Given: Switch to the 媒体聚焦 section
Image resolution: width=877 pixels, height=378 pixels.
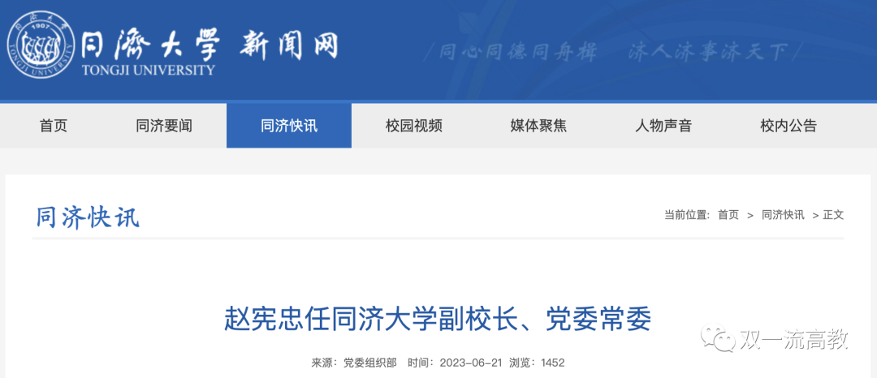Looking at the screenshot, I should (538, 126).
